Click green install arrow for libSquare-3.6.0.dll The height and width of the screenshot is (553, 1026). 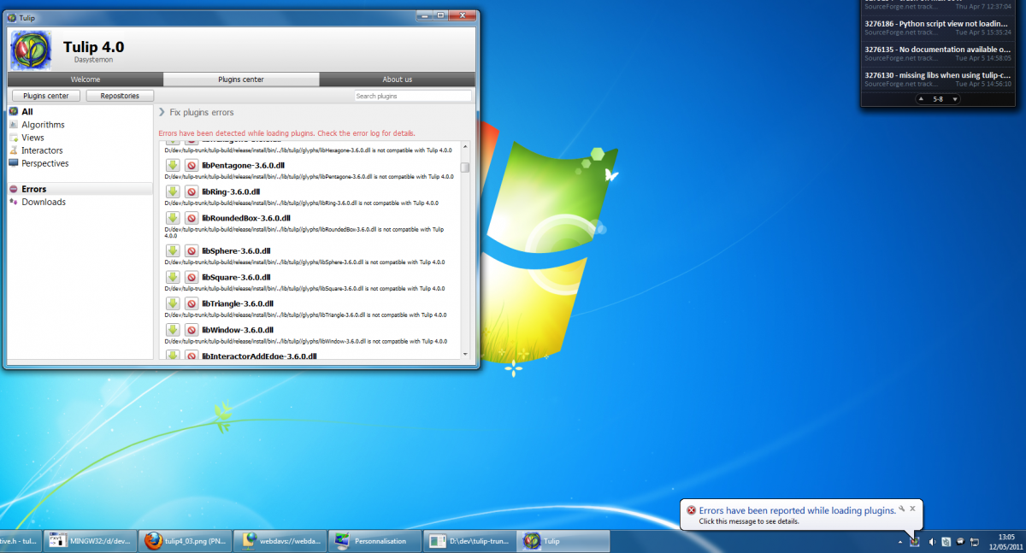171,277
